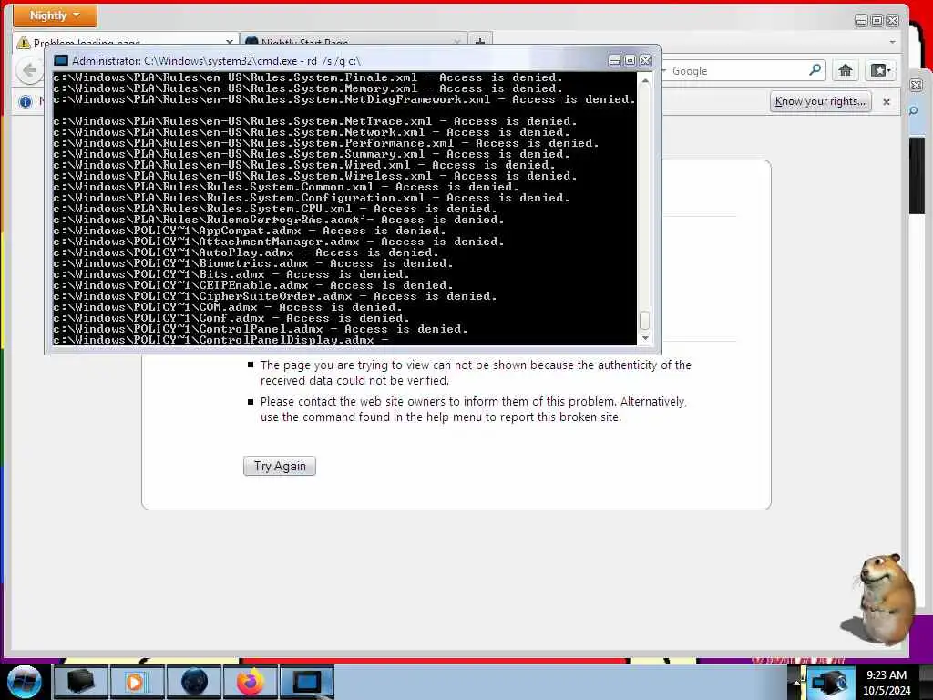Click the line with Rules.System.Performance.xml
933x700 pixels.
tap(326, 143)
